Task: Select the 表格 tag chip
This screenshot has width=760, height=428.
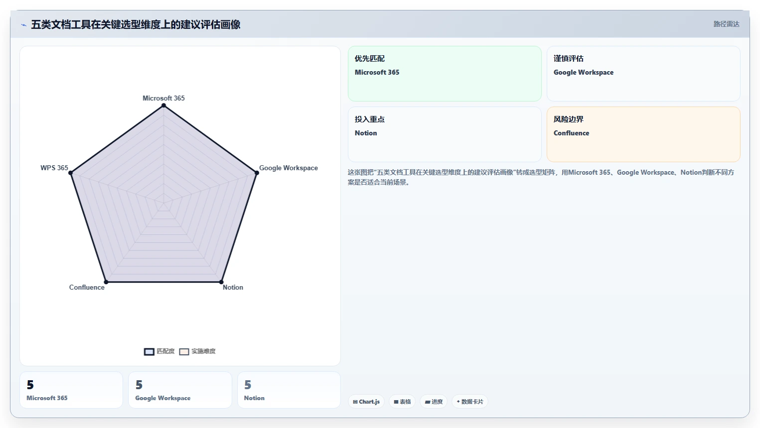Action: [x=402, y=402]
